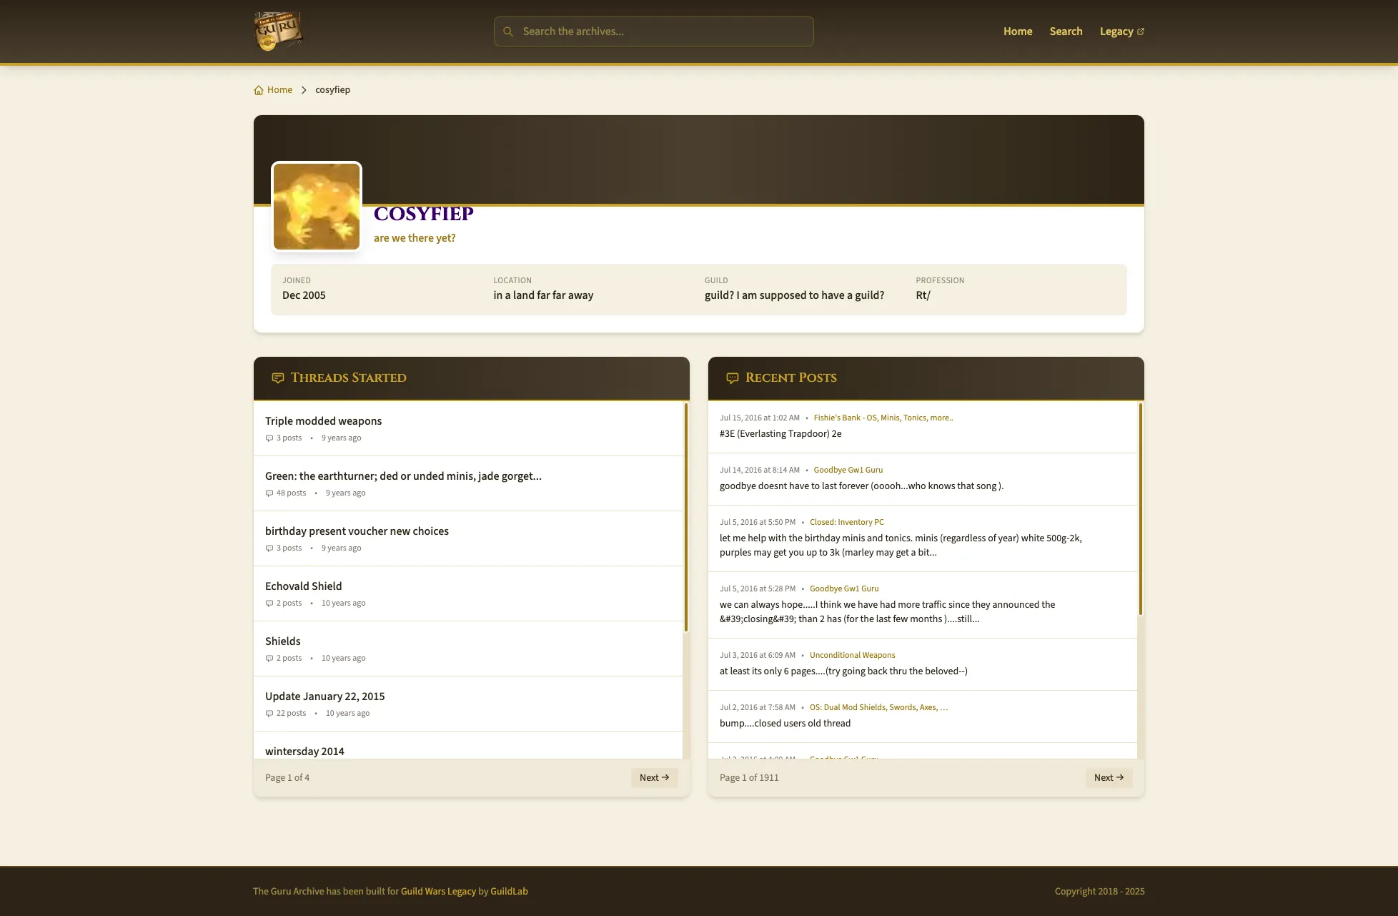Click the Recent Posts list scrollbar
This screenshot has width=1398, height=916.
1140,509
